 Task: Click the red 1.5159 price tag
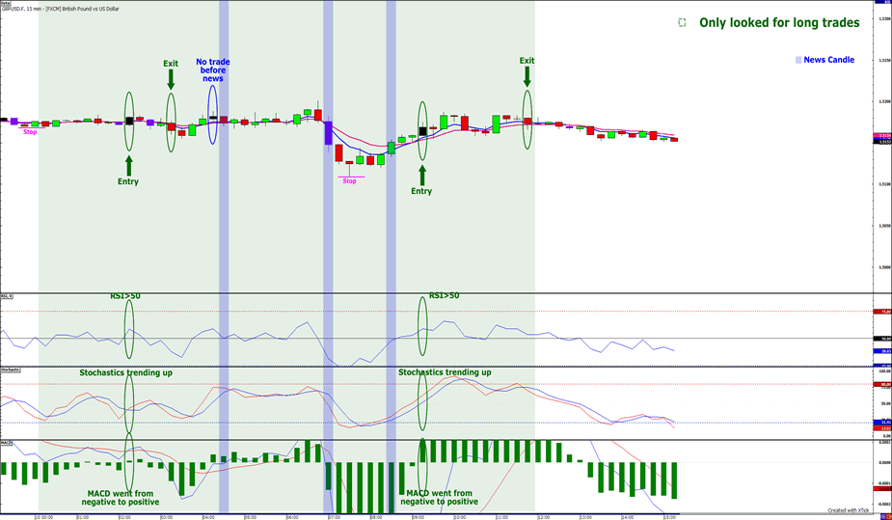pos(884,135)
